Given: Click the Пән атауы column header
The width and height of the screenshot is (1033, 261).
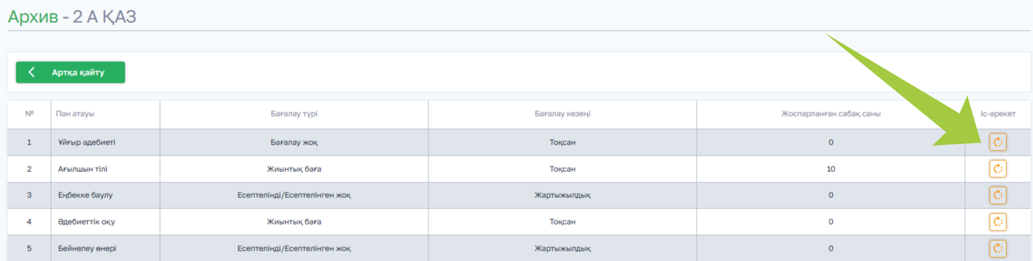Looking at the screenshot, I should click(x=75, y=114).
